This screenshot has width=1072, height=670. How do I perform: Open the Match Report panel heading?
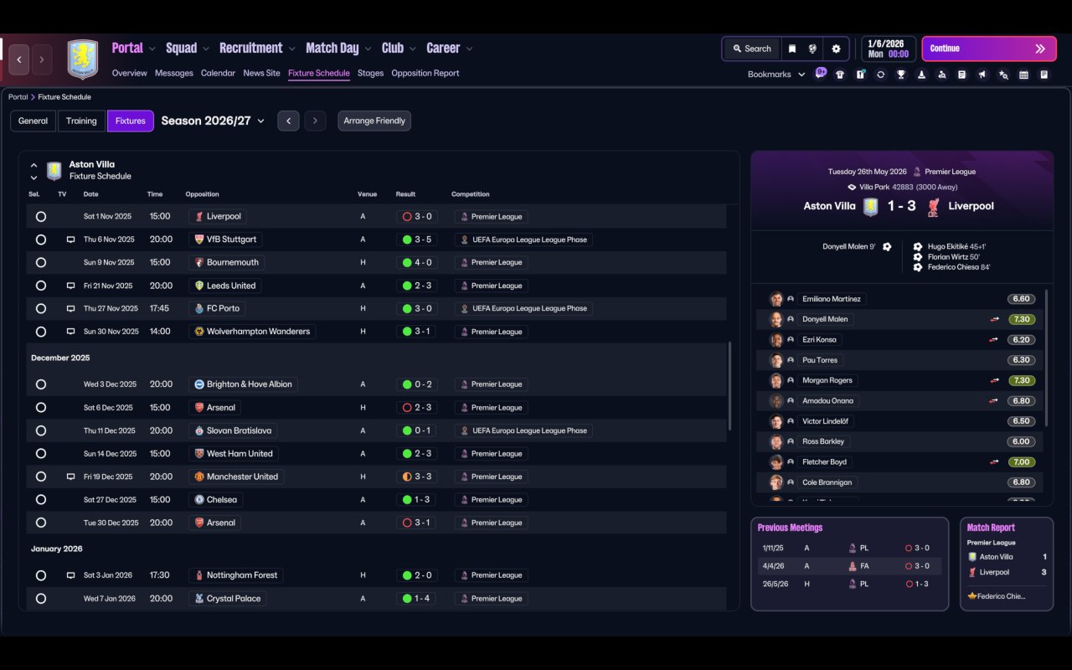point(991,528)
